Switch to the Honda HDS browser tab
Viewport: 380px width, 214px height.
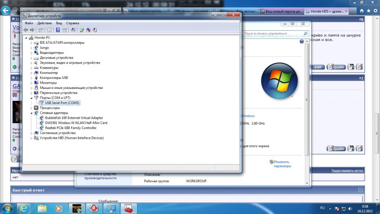point(327,11)
